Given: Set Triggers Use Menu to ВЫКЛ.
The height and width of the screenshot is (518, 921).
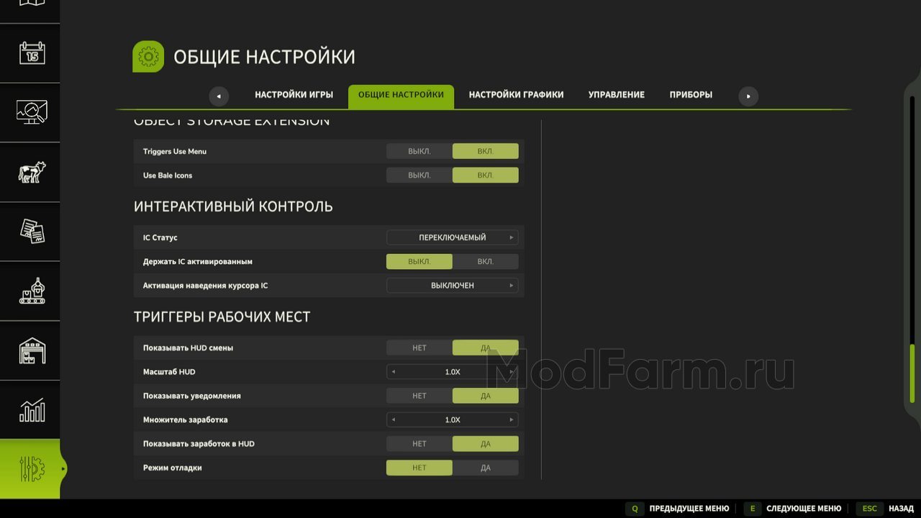Looking at the screenshot, I should click(x=419, y=151).
